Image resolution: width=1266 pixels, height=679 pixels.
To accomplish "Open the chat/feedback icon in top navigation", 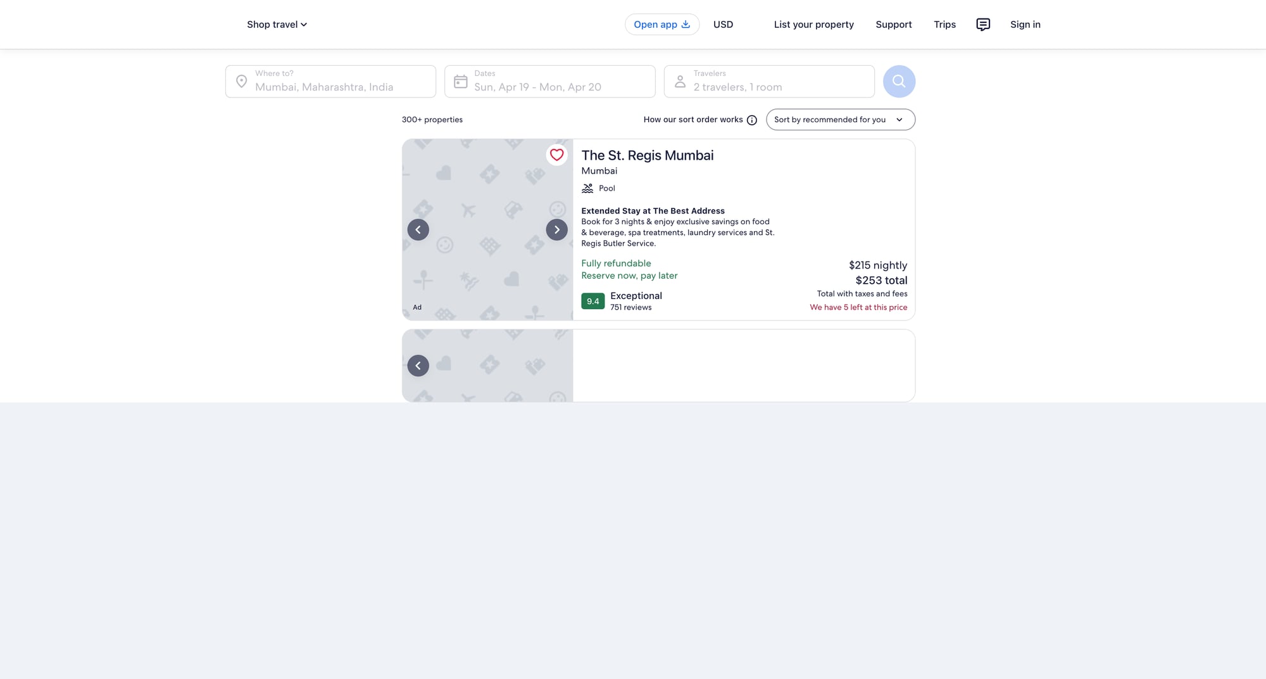I will click(x=983, y=24).
